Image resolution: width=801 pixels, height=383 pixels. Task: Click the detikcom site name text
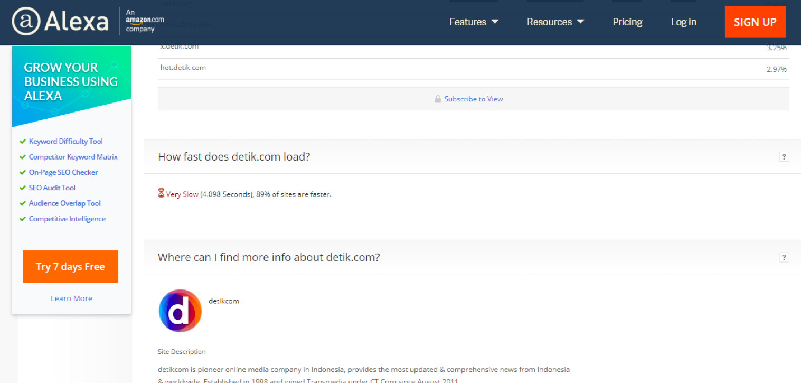224,301
